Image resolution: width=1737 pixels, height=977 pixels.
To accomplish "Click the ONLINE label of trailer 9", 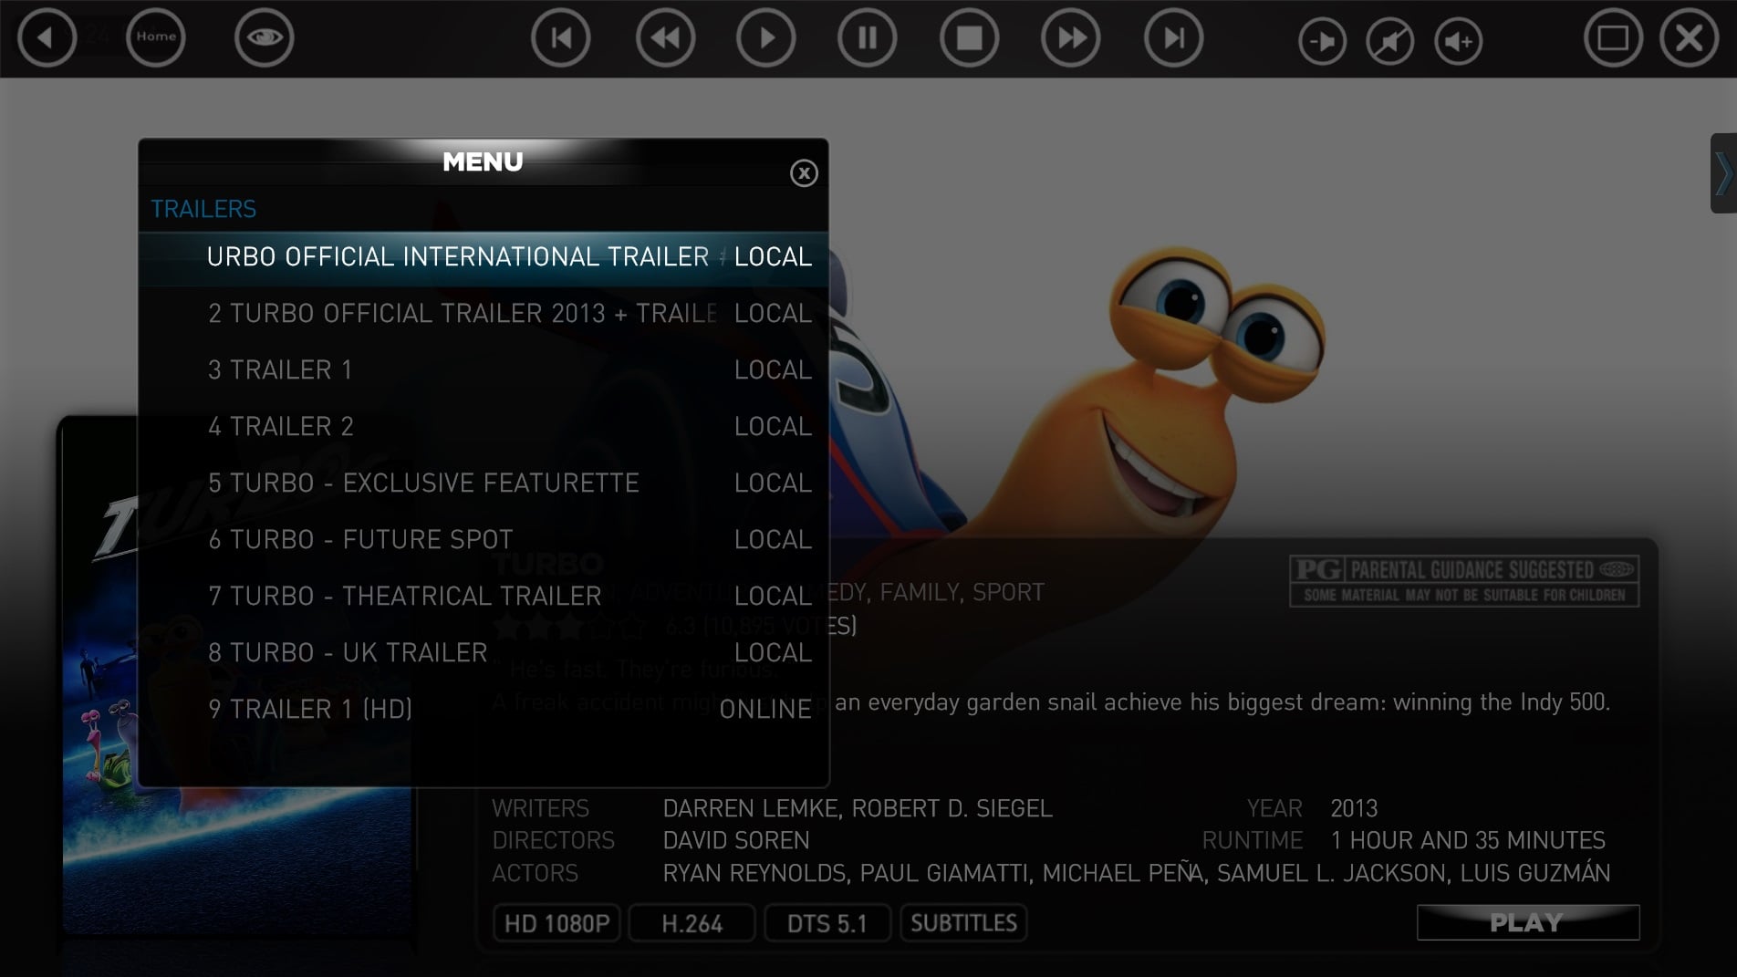I will pyautogui.click(x=765, y=710).
